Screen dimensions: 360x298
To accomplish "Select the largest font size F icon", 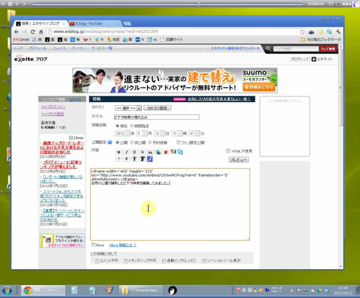I will (142, 159).
